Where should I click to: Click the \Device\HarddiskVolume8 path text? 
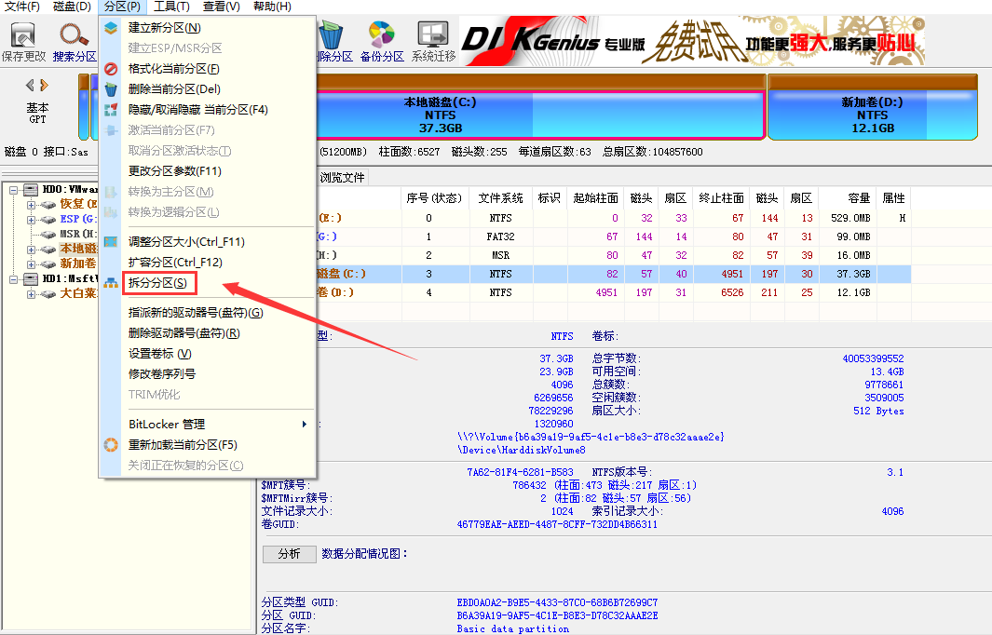coord(522,451)
